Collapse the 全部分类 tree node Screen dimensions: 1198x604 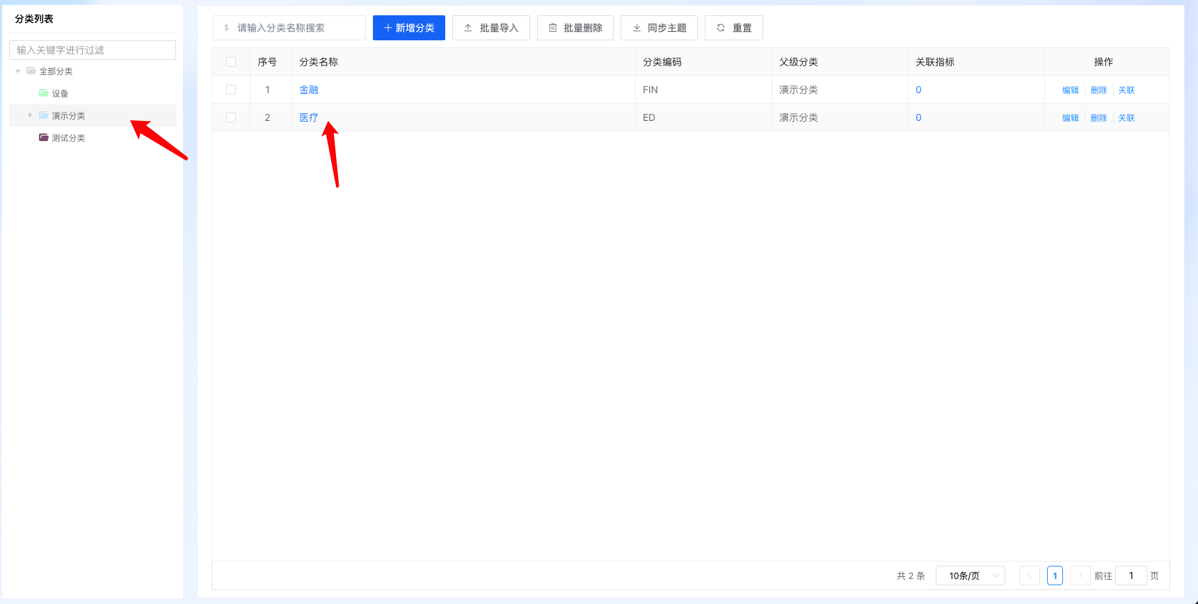[18, 71]
